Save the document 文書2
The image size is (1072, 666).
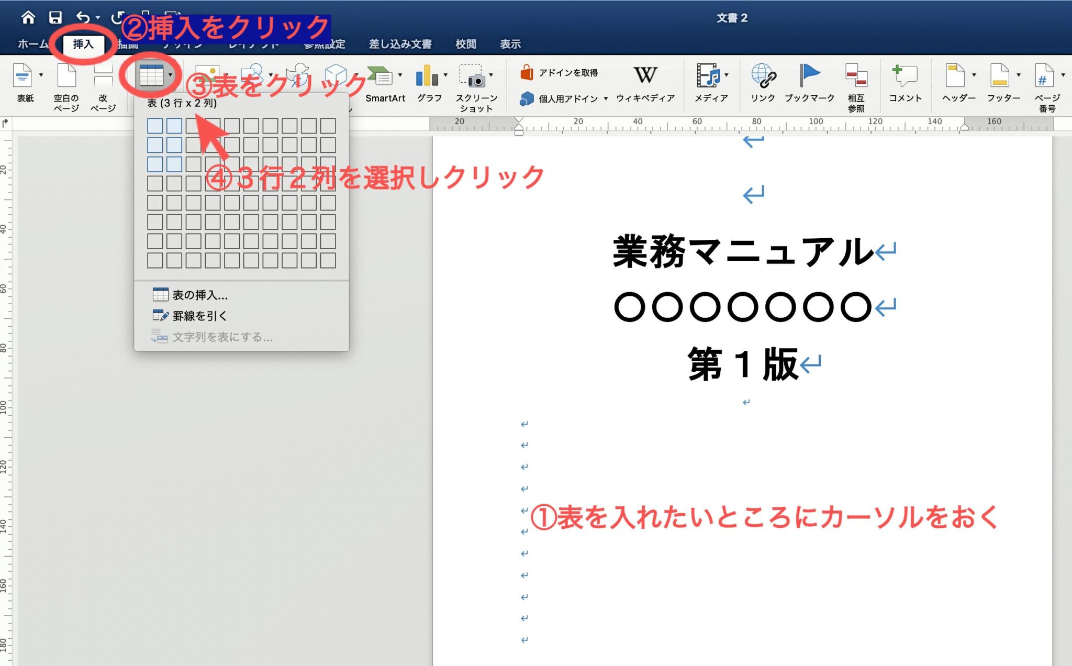tap(54, 16)
